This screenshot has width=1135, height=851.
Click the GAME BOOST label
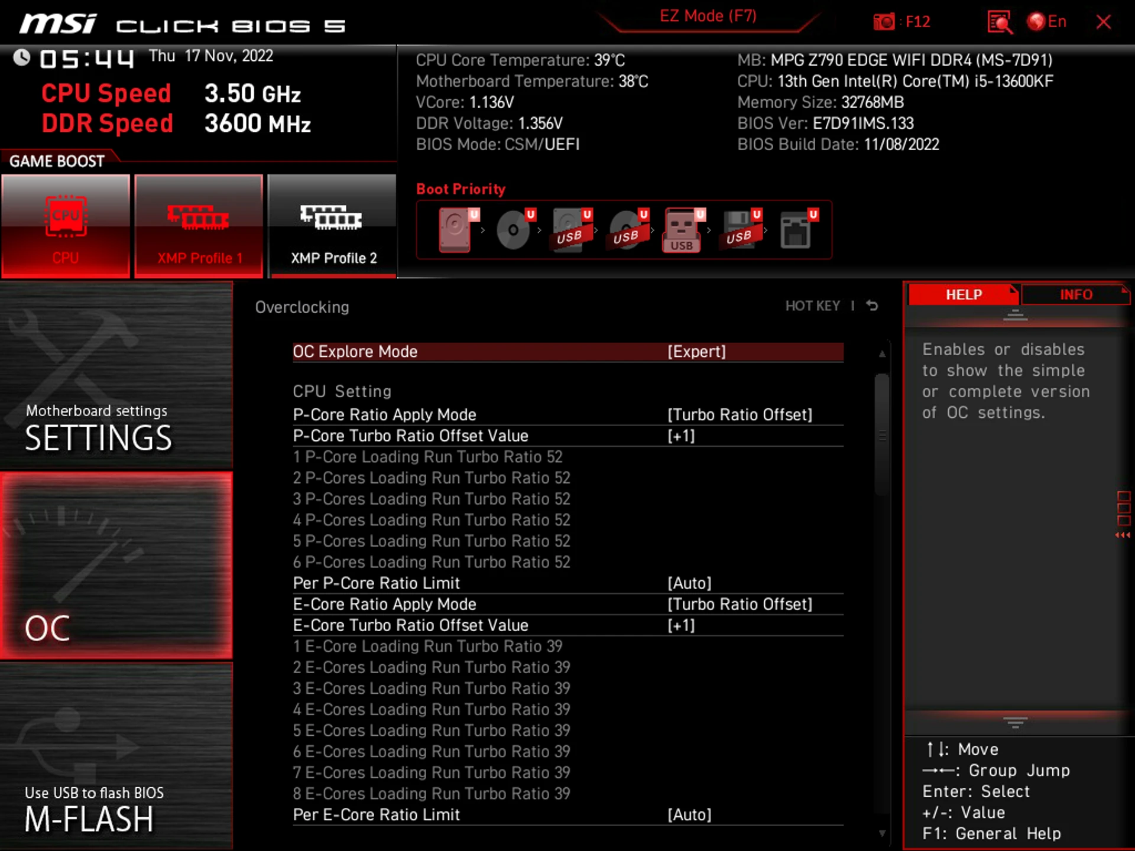tap(57, 161)
